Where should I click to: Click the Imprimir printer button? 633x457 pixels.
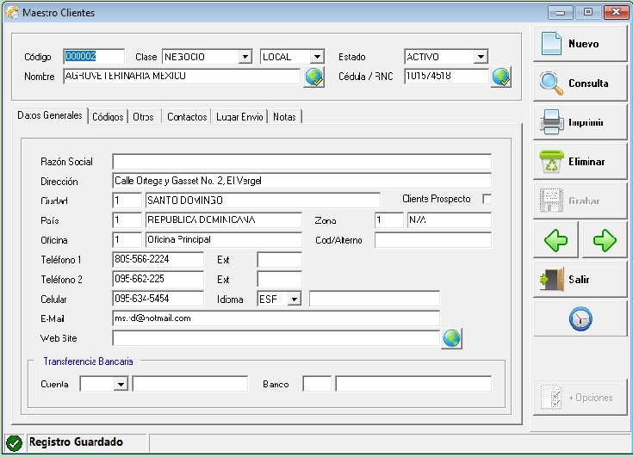(580, 122)
